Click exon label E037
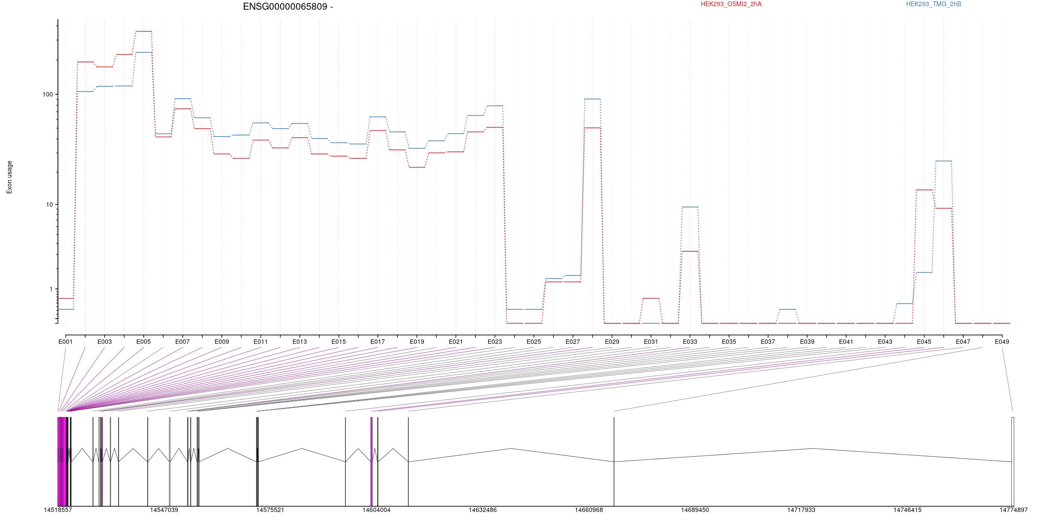1062x531 pixels. click(768, 342)
